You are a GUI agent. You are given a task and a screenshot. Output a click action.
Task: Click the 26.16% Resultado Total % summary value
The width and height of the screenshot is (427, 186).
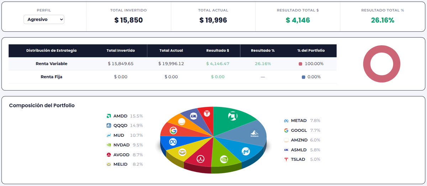(x=383, y=20)
